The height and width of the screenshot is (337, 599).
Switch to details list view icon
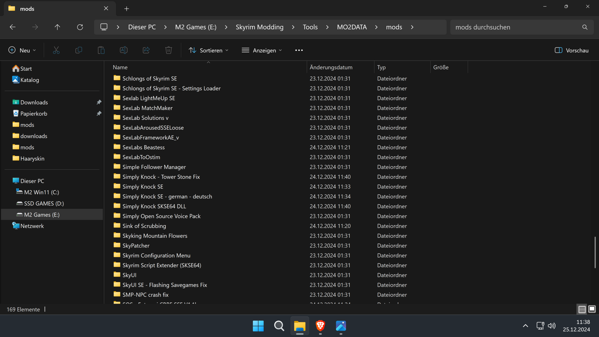coord(582,309)
